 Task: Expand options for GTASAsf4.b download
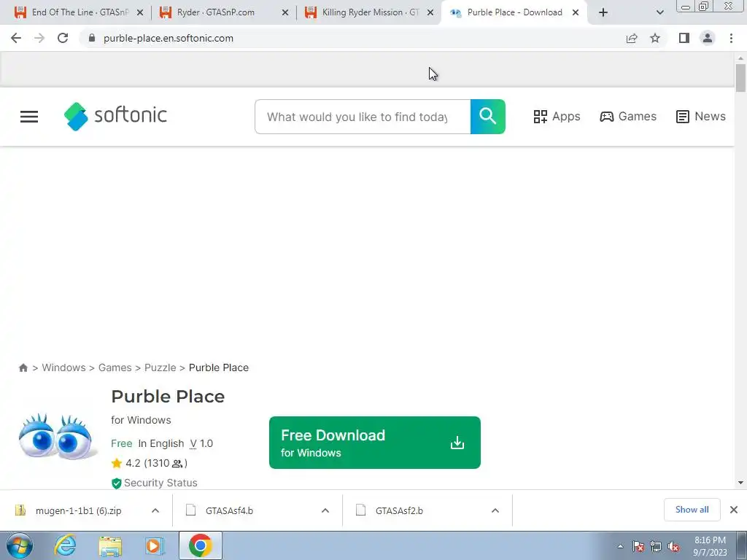325,510
